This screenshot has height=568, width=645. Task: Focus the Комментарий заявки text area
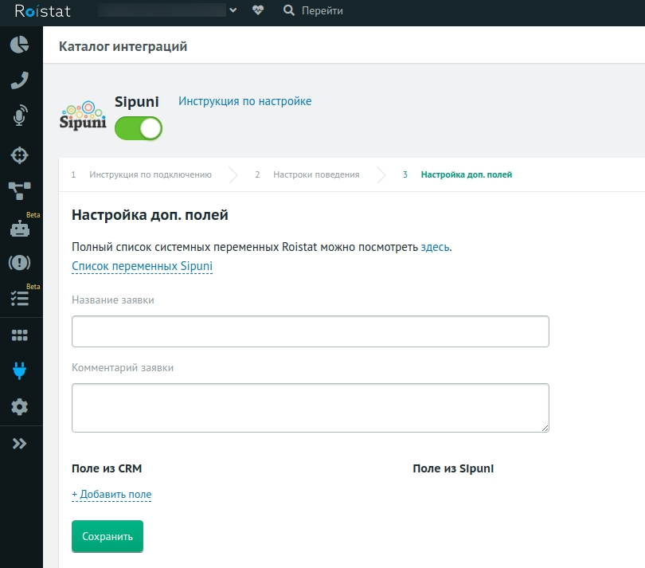(311, 408)
